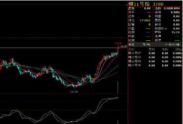Sort by the 涨跌 column header
The height and width of the screenshot is (124, 183).
tap(165, 49)
